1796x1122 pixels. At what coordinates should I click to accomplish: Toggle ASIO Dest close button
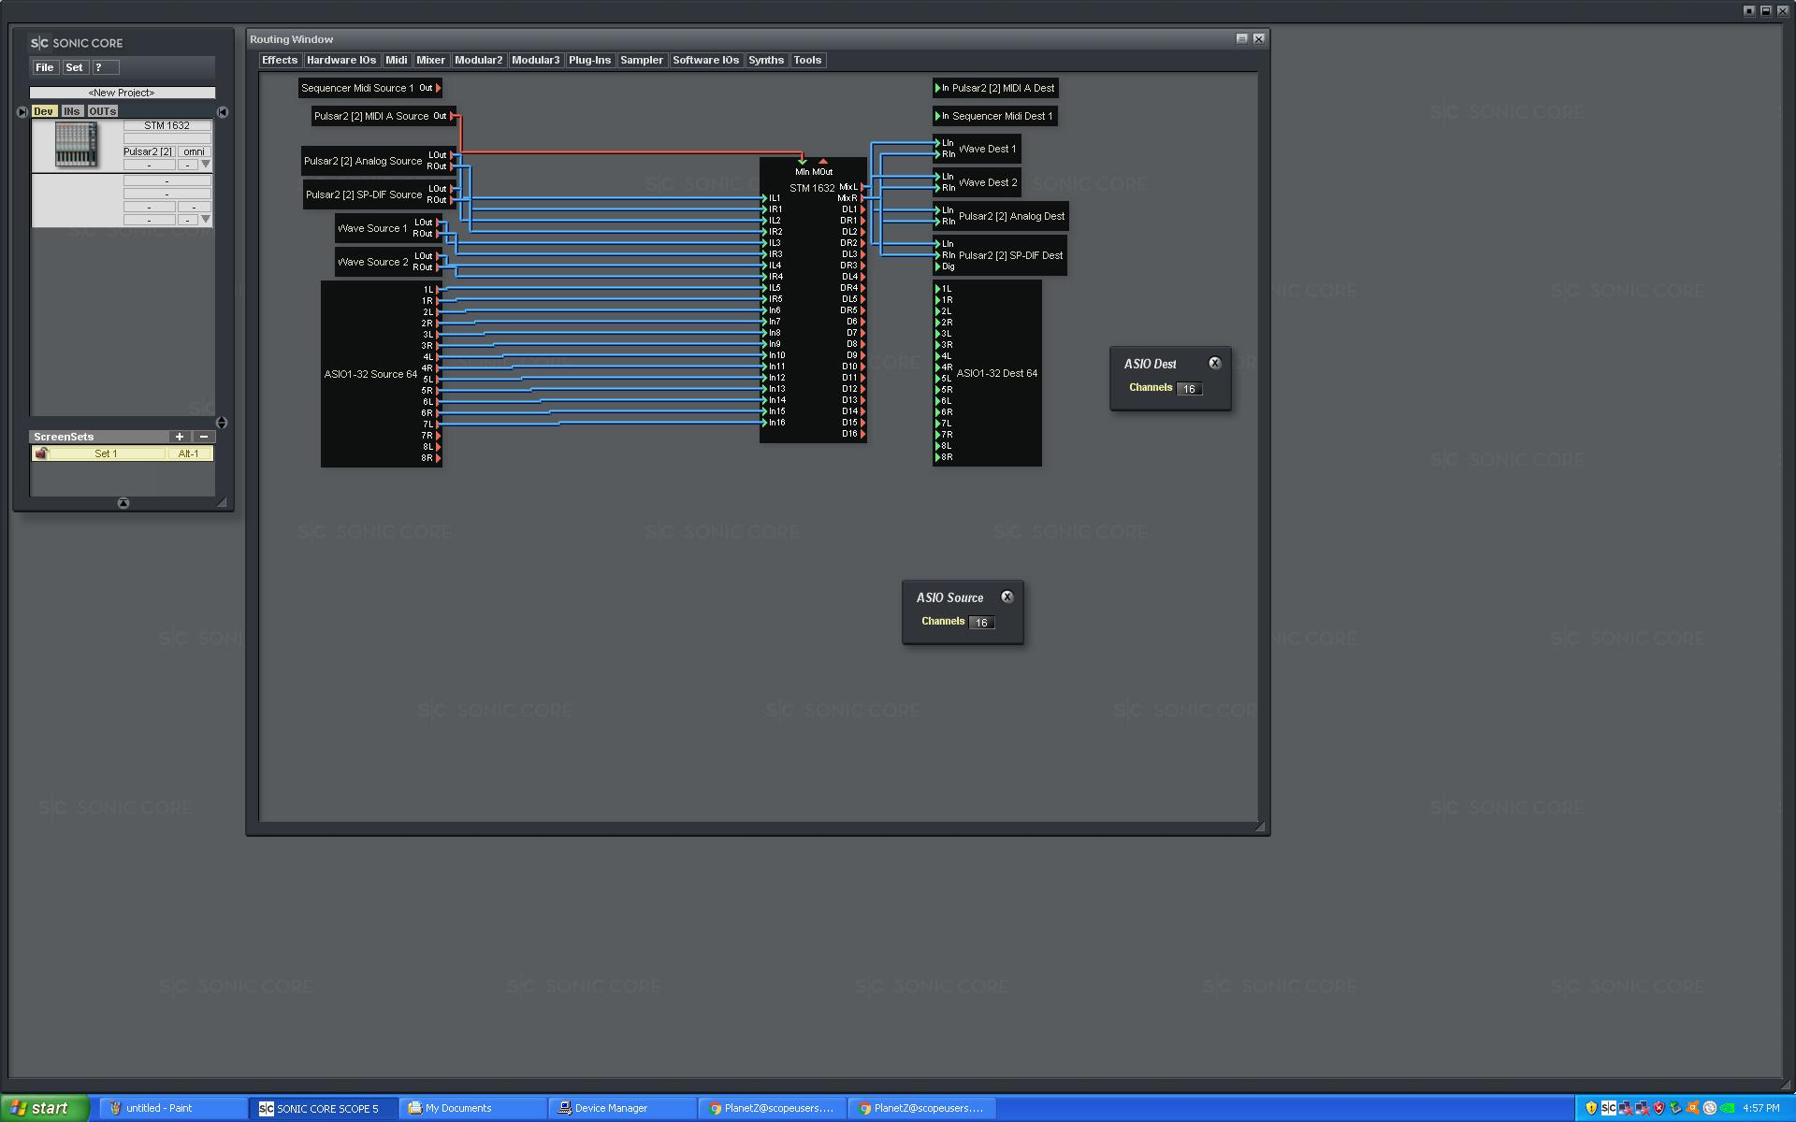click(1215, 363)
